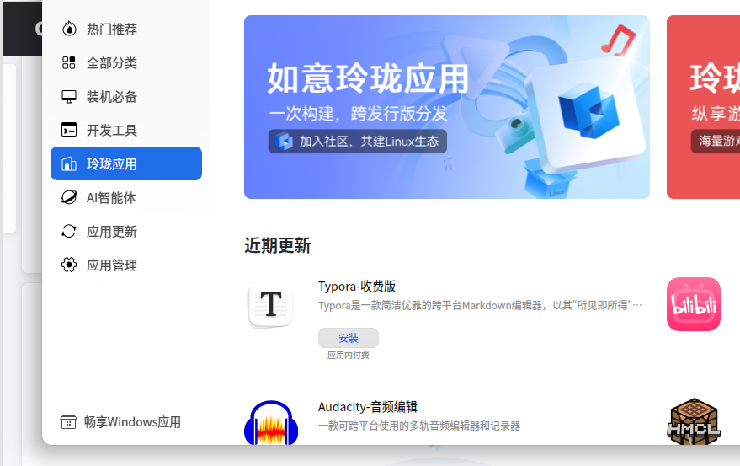Click the window icon beside 畅享Windows应用
Image resolution: width=740 pixels, height=466 pixels.
point(68,421)
